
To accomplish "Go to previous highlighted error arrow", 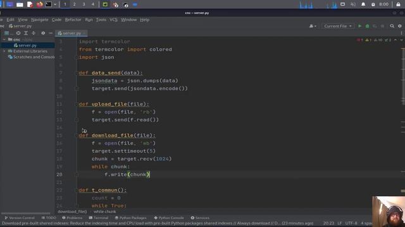I will (x=396, y=40).
